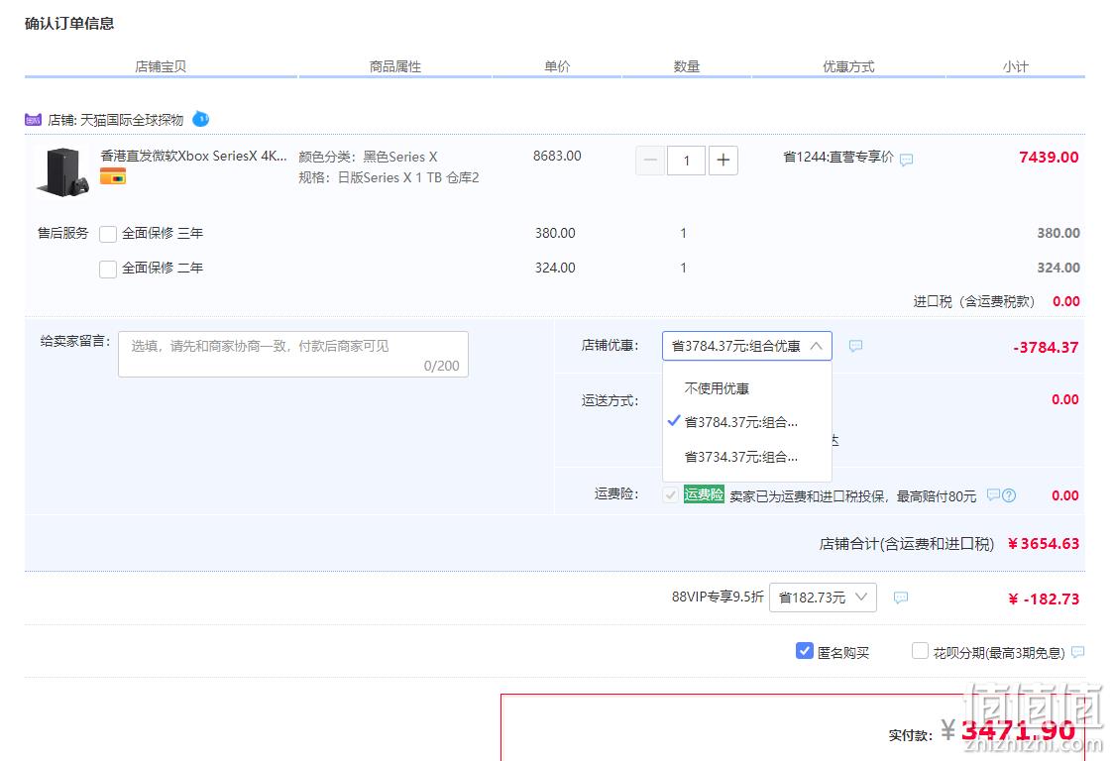Click the 运费险 insurance checkbox

coord(670,495)
